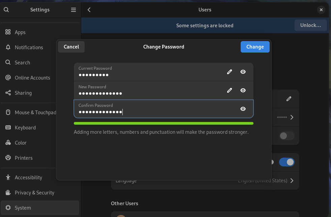
Task: Open the Settings search magnifier icon
Action: 6,9
